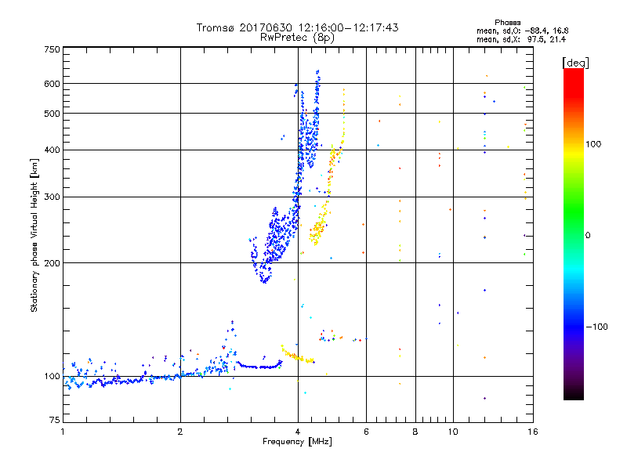Click the 'RwPretec (8p)' subtitle
Screen dimensions: 627x470
[297, 38]
